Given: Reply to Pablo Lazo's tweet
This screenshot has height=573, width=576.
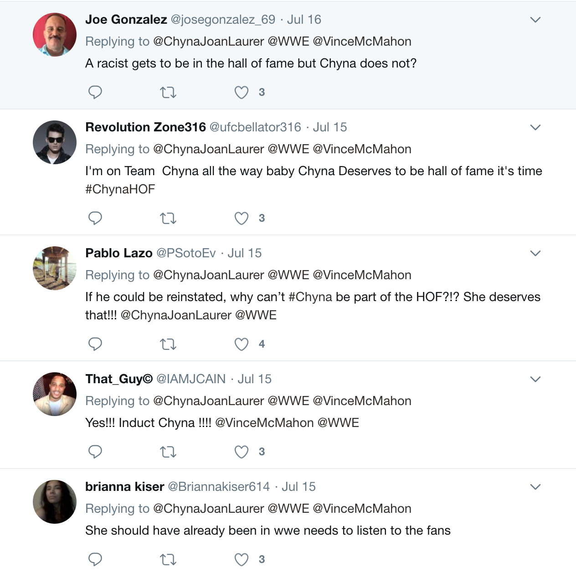Looking at the screenshot, I should point(95,344).
